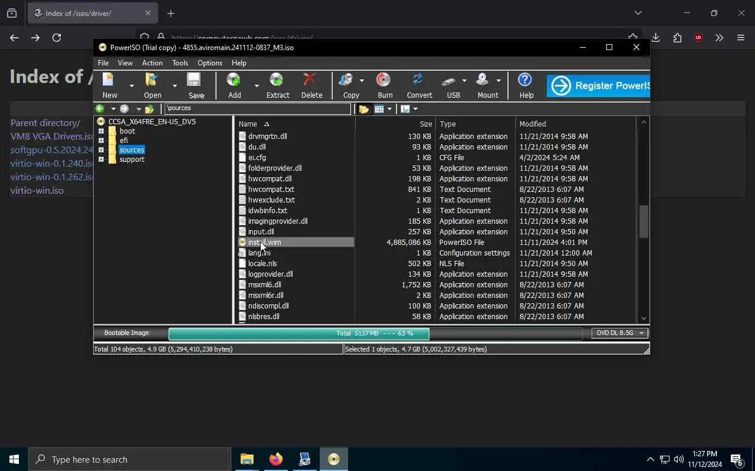The image size is (755, 471).
Task: Click the view mode icon
Action: click(x=379, y=109)
